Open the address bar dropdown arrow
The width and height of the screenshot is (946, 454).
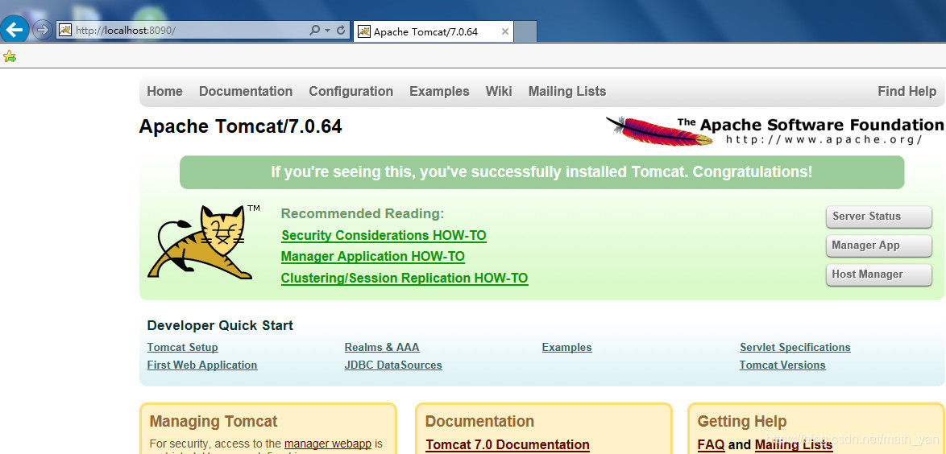point(328,30)
